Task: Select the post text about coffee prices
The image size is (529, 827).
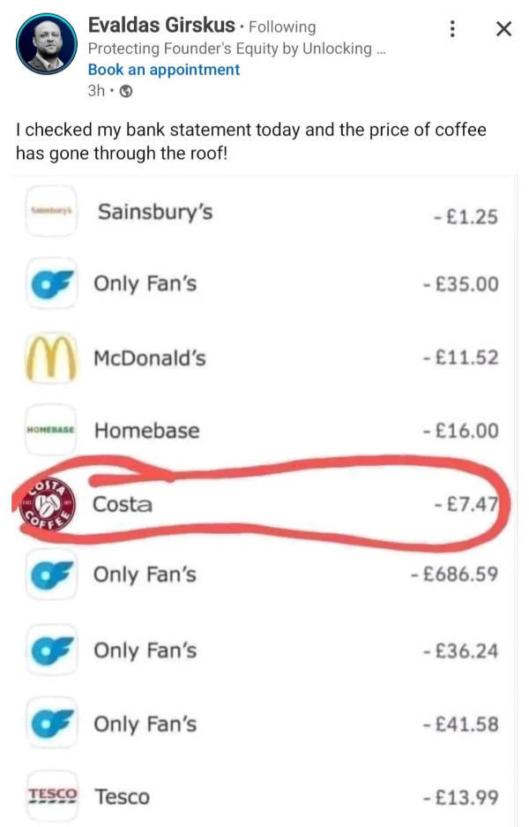Action: point(250,141)
